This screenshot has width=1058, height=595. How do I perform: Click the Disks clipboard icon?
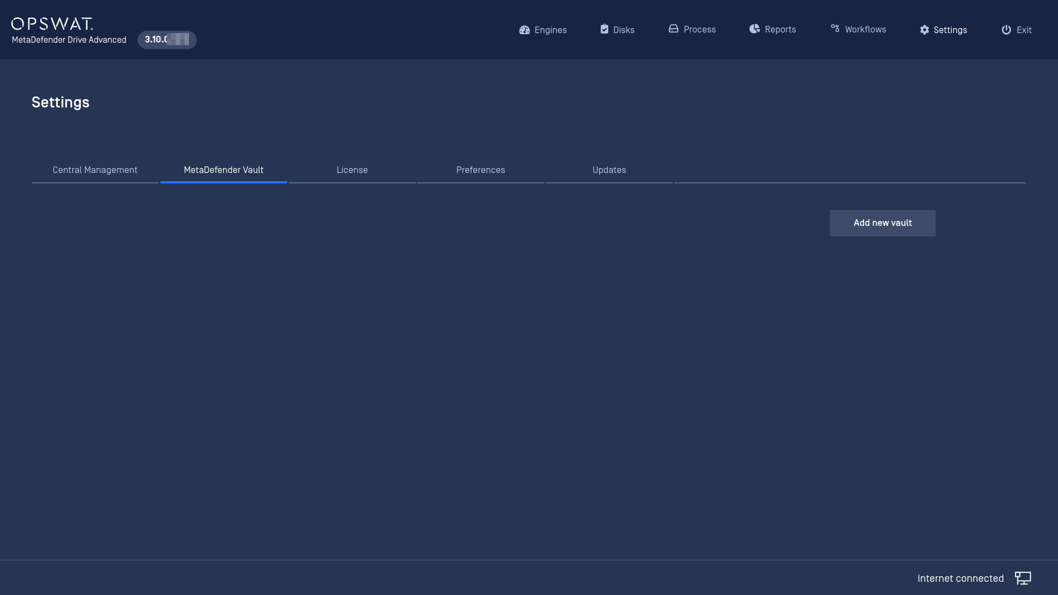[x=604, y=29]
